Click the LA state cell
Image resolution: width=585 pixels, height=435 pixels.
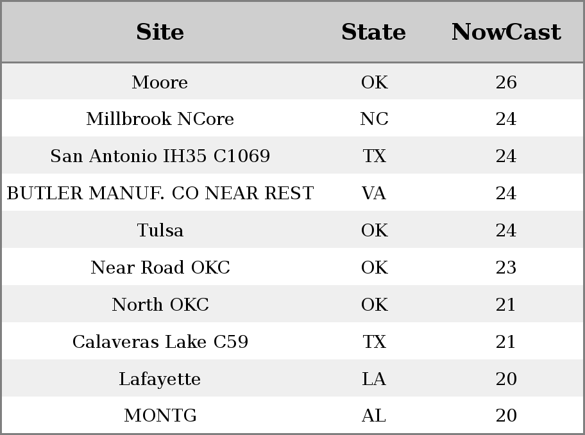pos(374,379)
